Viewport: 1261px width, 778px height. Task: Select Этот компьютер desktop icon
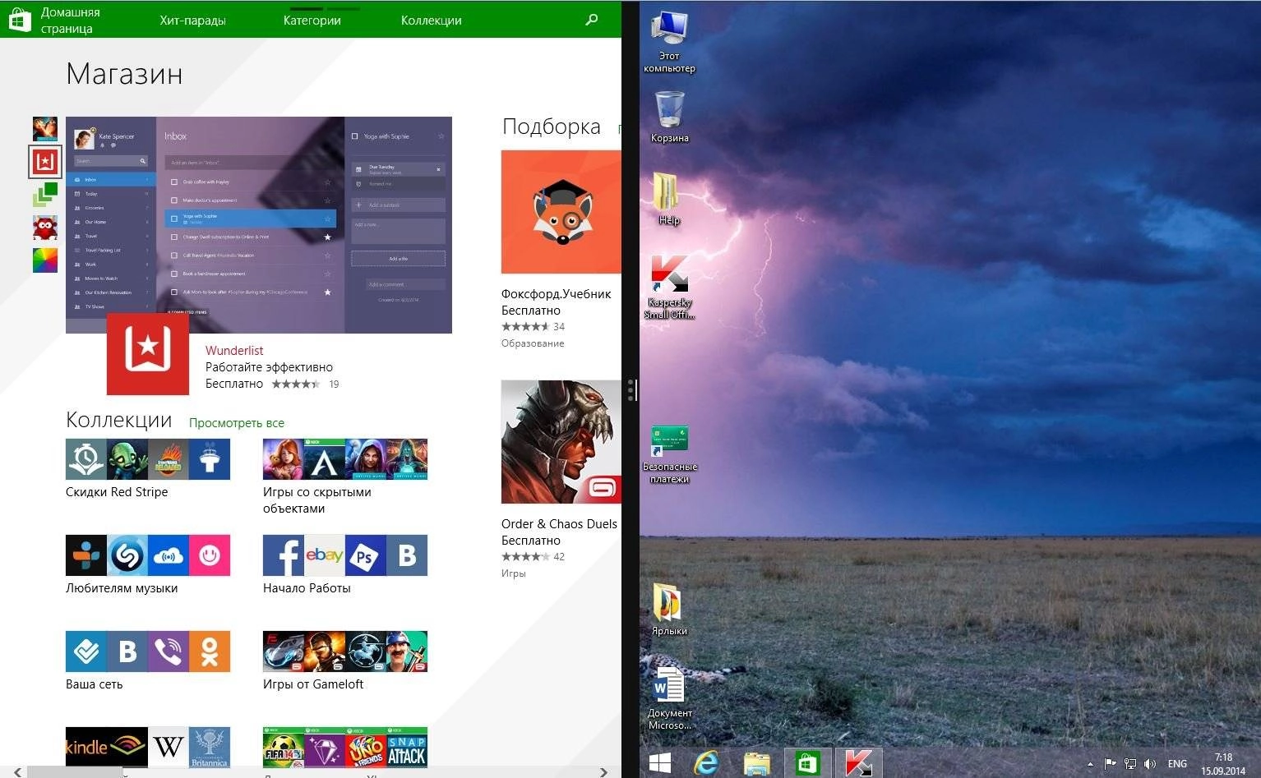(669, 43)
